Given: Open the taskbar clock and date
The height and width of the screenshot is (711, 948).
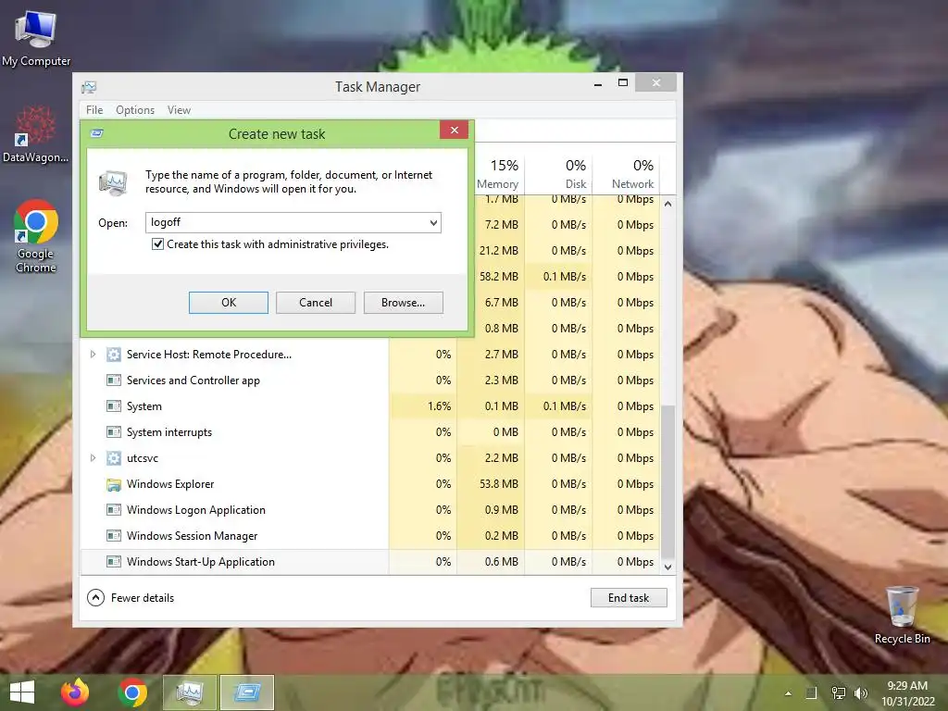Looking at the screenshot, I should pyautogui.click(x=907, y=692).
